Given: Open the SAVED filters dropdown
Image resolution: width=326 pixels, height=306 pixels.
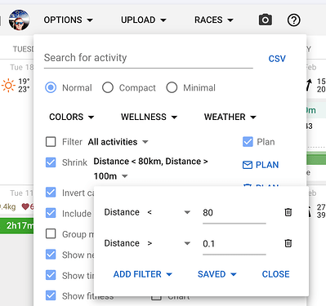Looking at the screenshot, I should click(x=217, y=274).
